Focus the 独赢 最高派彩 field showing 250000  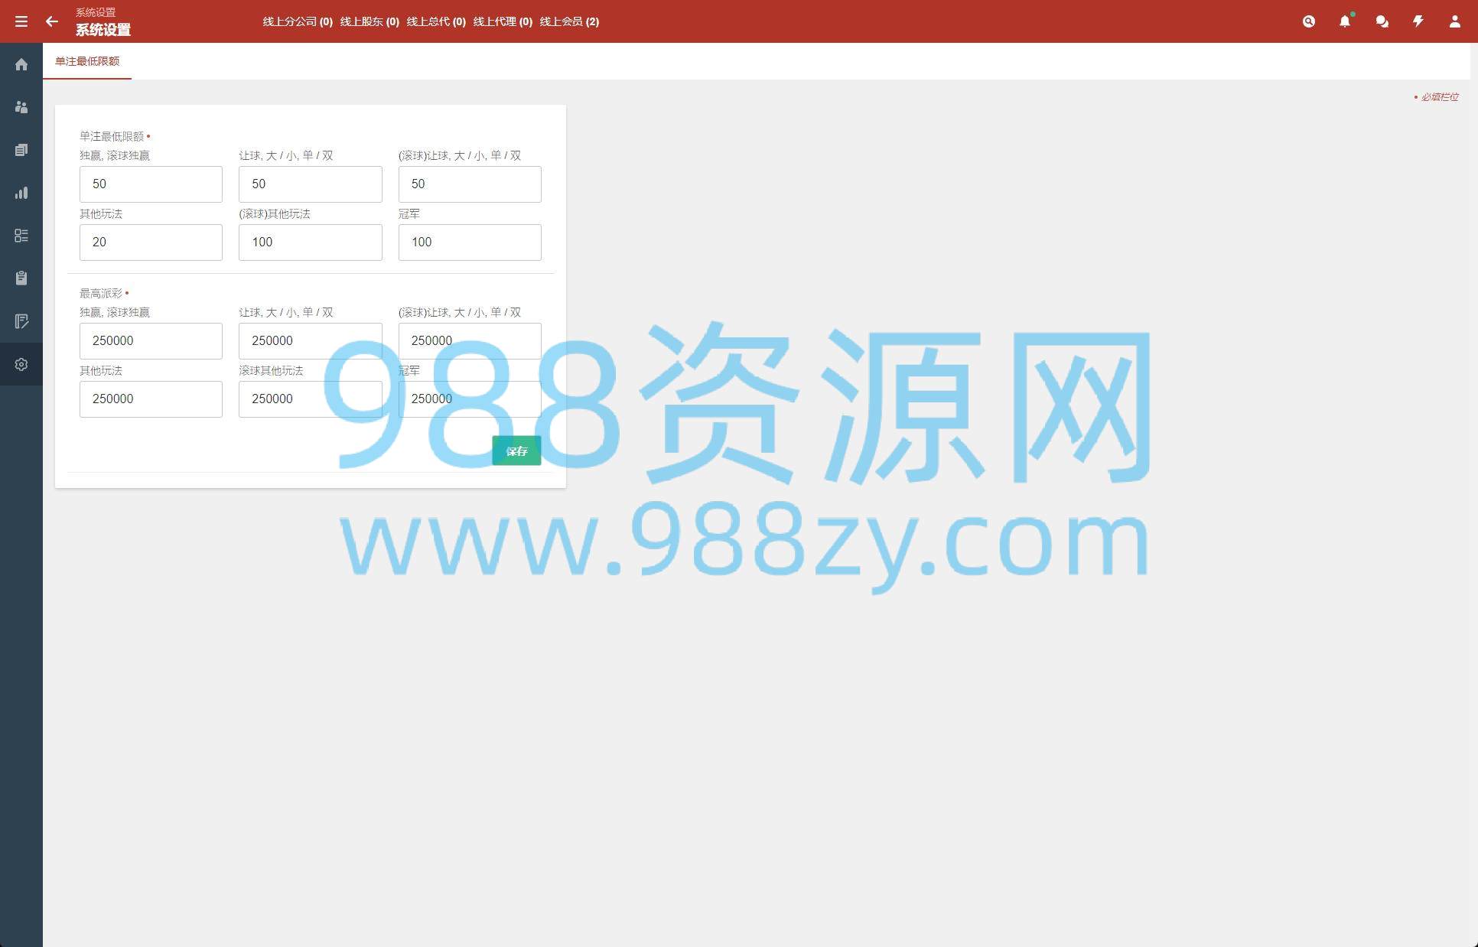151,341
